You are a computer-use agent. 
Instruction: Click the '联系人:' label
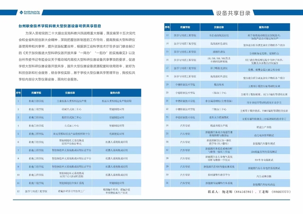coord(214,192)
